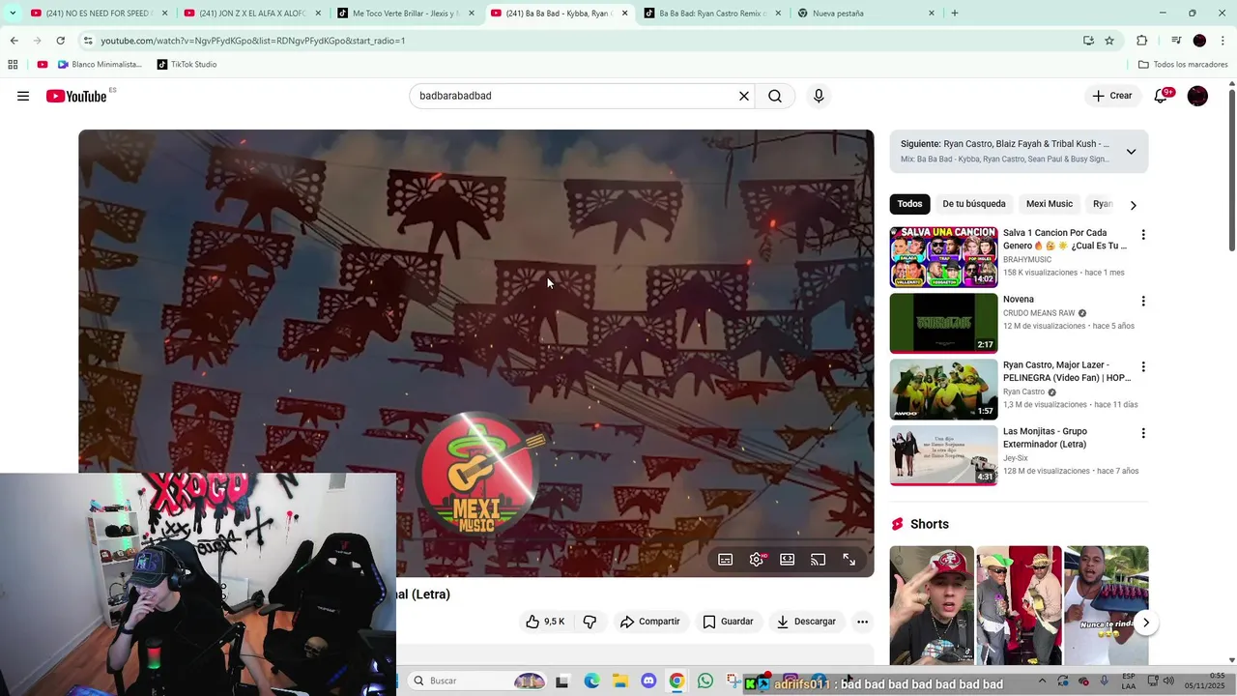Enter fullscreen in the video player
The height and width of the screenshot is (696, 1237).
tap(849, 560)
